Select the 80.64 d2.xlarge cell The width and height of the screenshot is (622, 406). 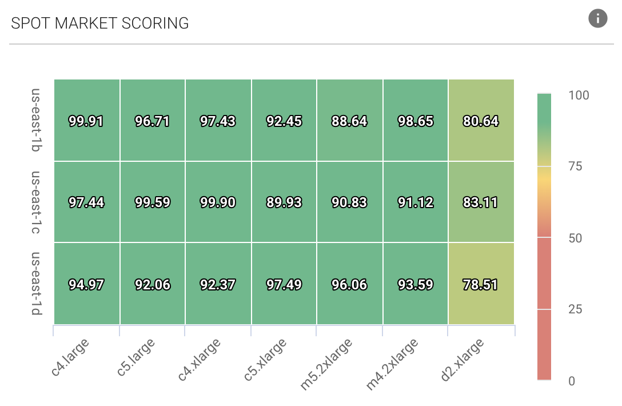(x=481, y=121)
